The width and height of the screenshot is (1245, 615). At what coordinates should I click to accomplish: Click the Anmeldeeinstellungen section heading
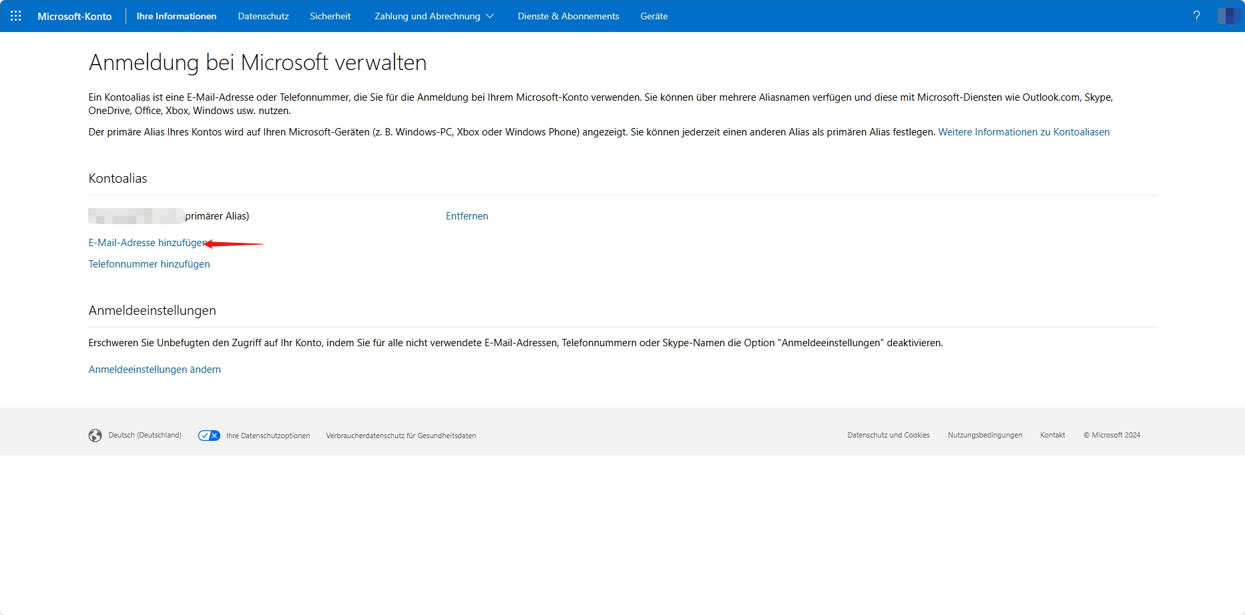pos(152,311)
